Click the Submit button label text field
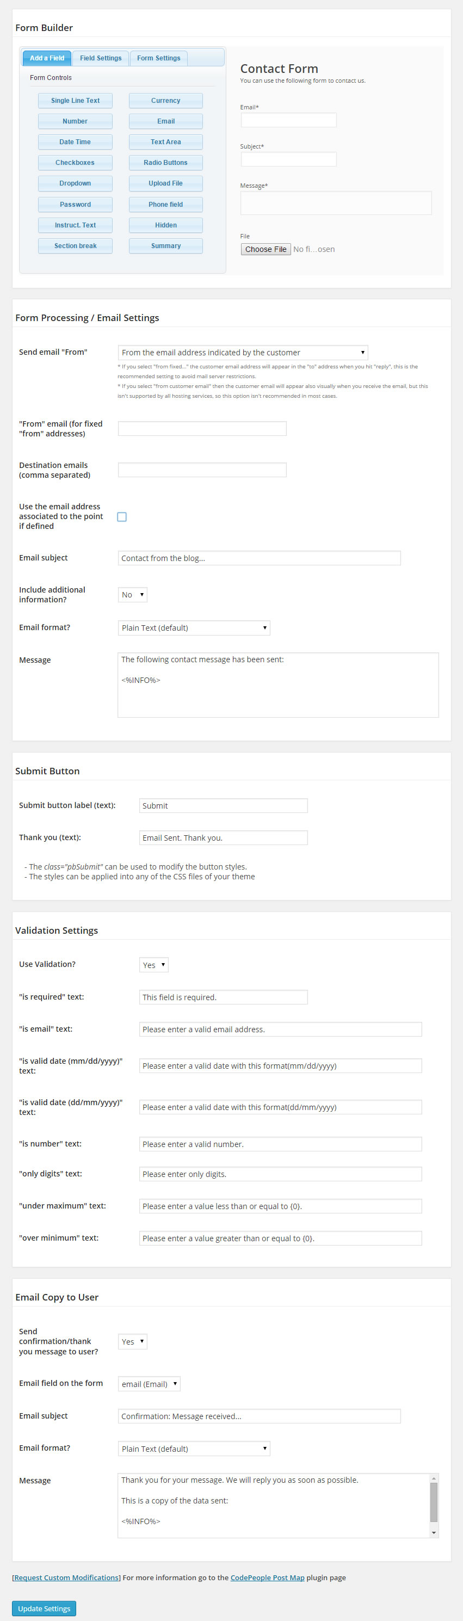 click(223, 805)
